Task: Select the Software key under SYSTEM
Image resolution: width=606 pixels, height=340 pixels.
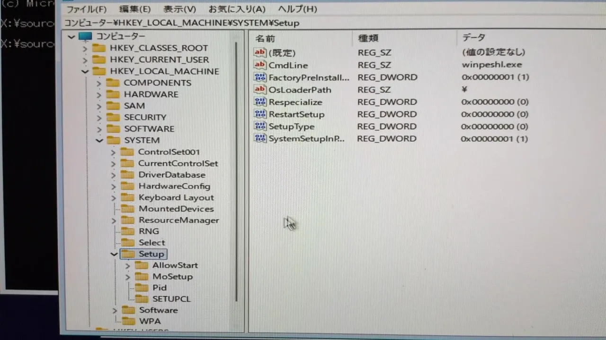Action: point(159,310)
